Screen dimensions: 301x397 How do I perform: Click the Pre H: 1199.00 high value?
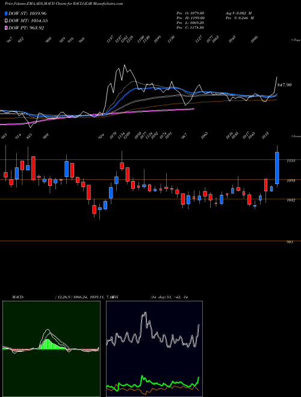point(191,18)
